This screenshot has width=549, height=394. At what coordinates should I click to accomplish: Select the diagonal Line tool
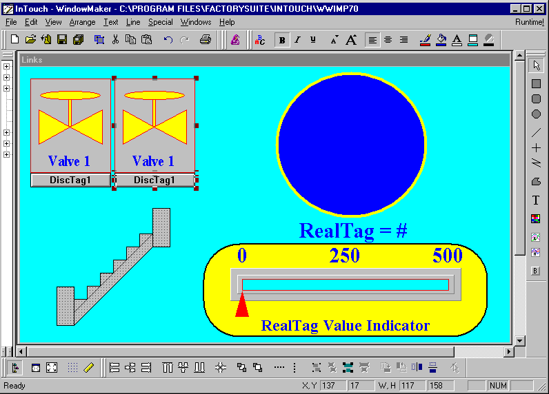536,132
